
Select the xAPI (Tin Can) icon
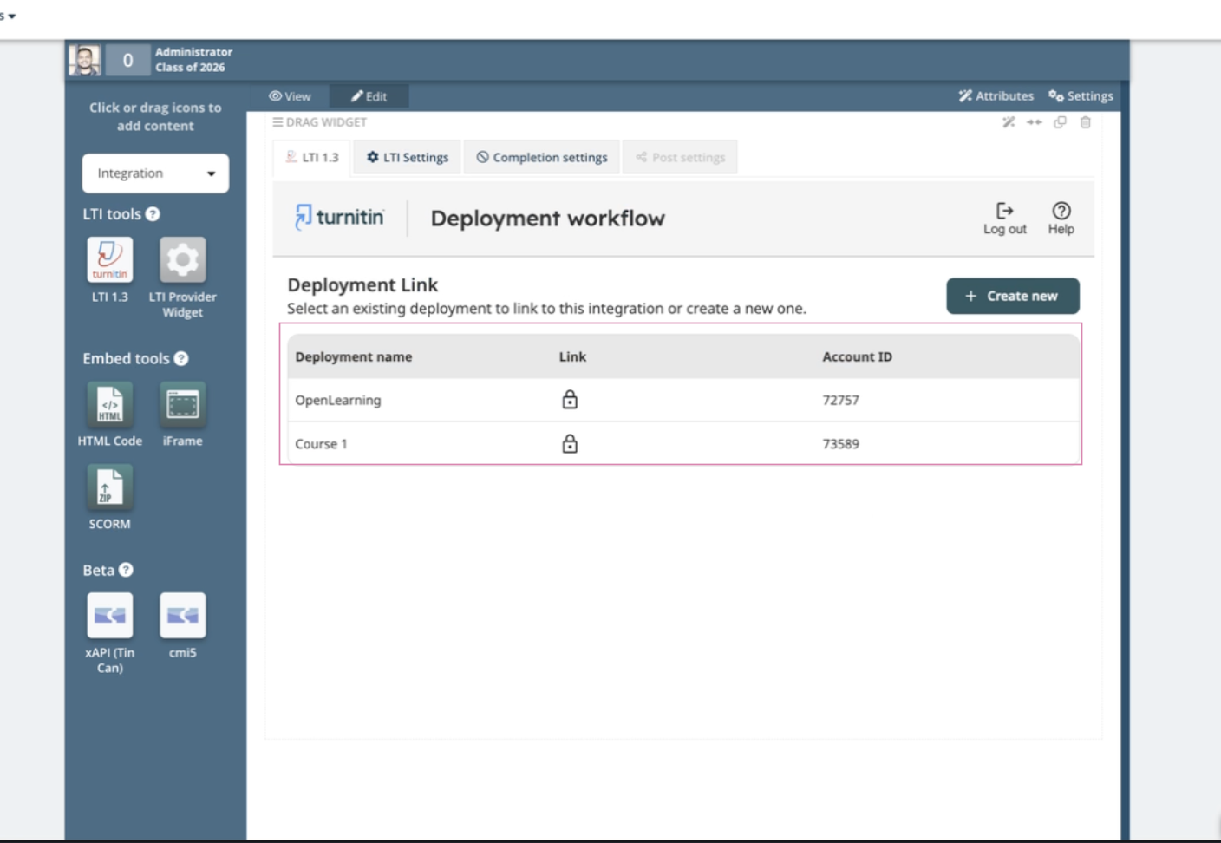pos(110,615)
